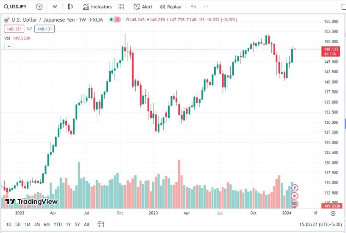Collapse the indicator legend chevron

click(8, 46)
